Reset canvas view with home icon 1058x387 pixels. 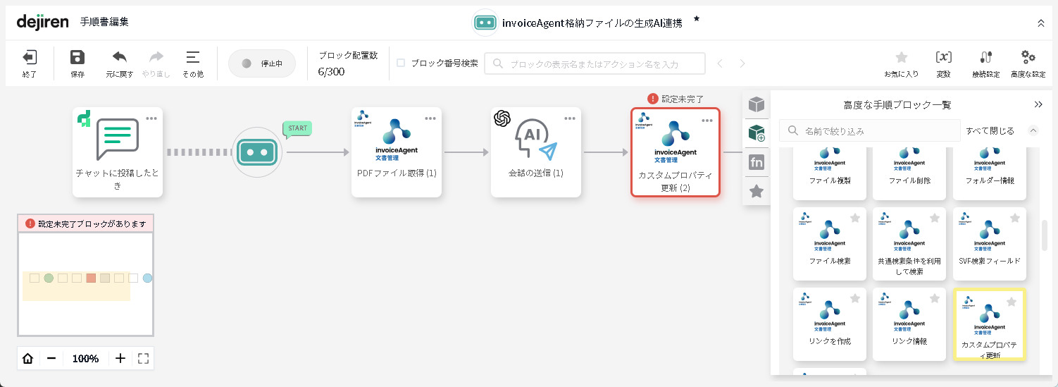[x=28, y=358]
